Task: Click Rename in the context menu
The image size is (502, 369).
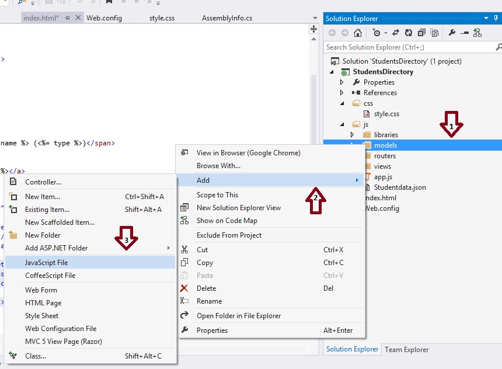Action: click(271, 301)
